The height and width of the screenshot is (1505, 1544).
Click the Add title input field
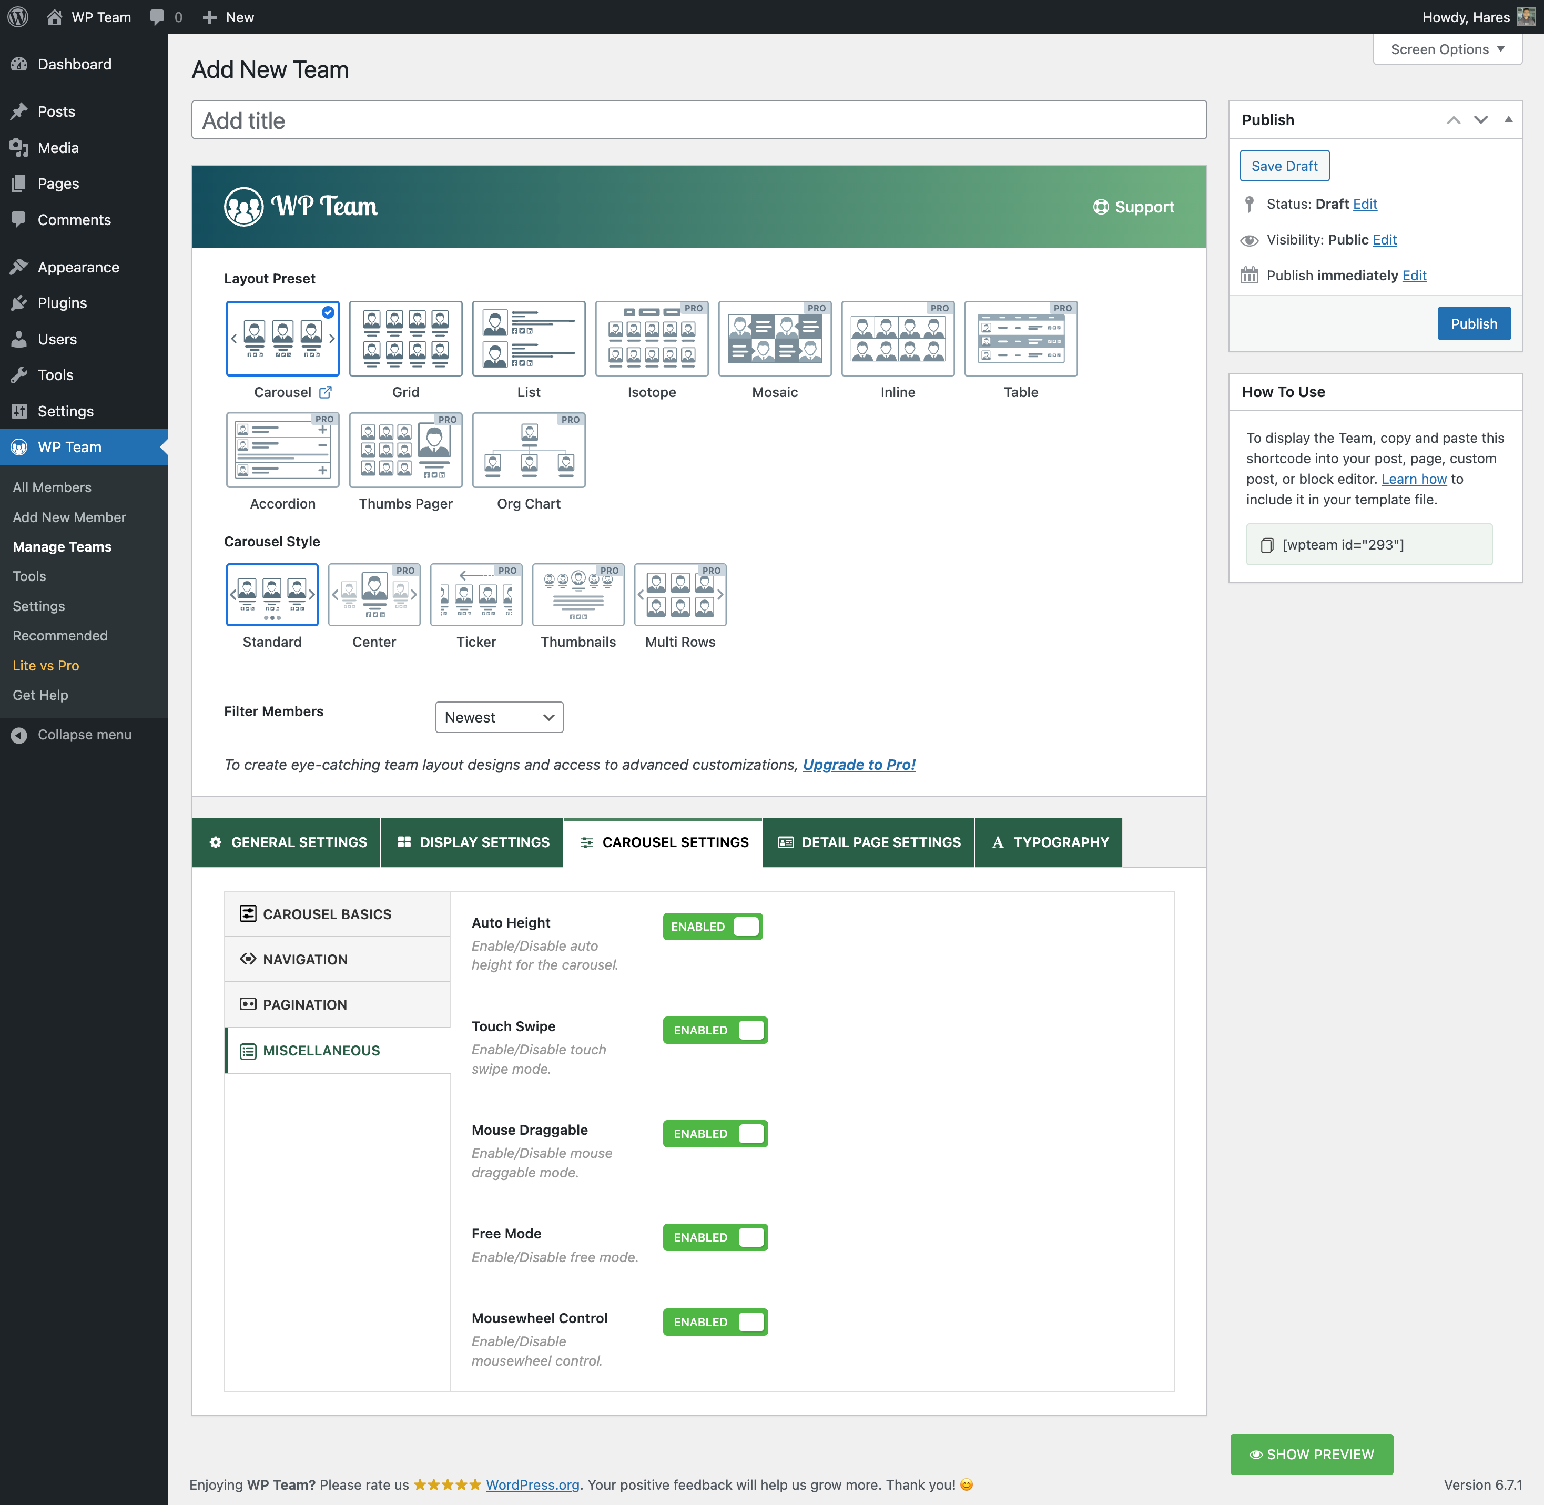pos(699,120)
